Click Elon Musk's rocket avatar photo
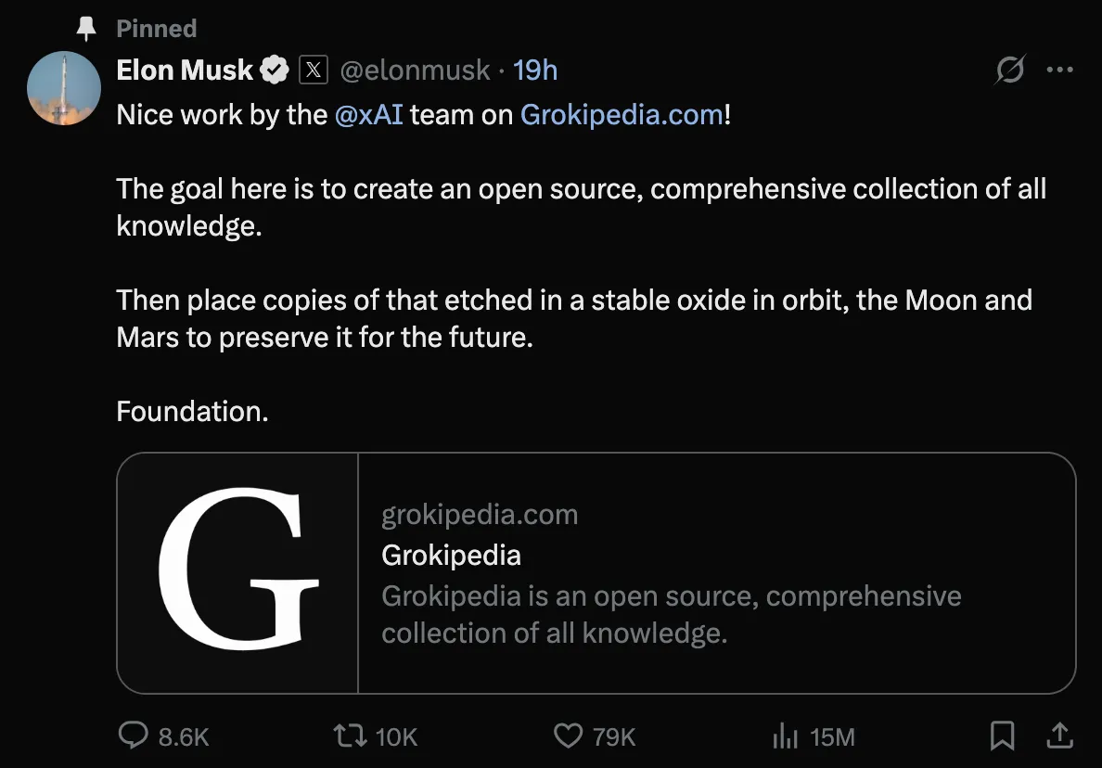Image resolution: width=1102 pixels, height=768 pixels. pos(63,88)
